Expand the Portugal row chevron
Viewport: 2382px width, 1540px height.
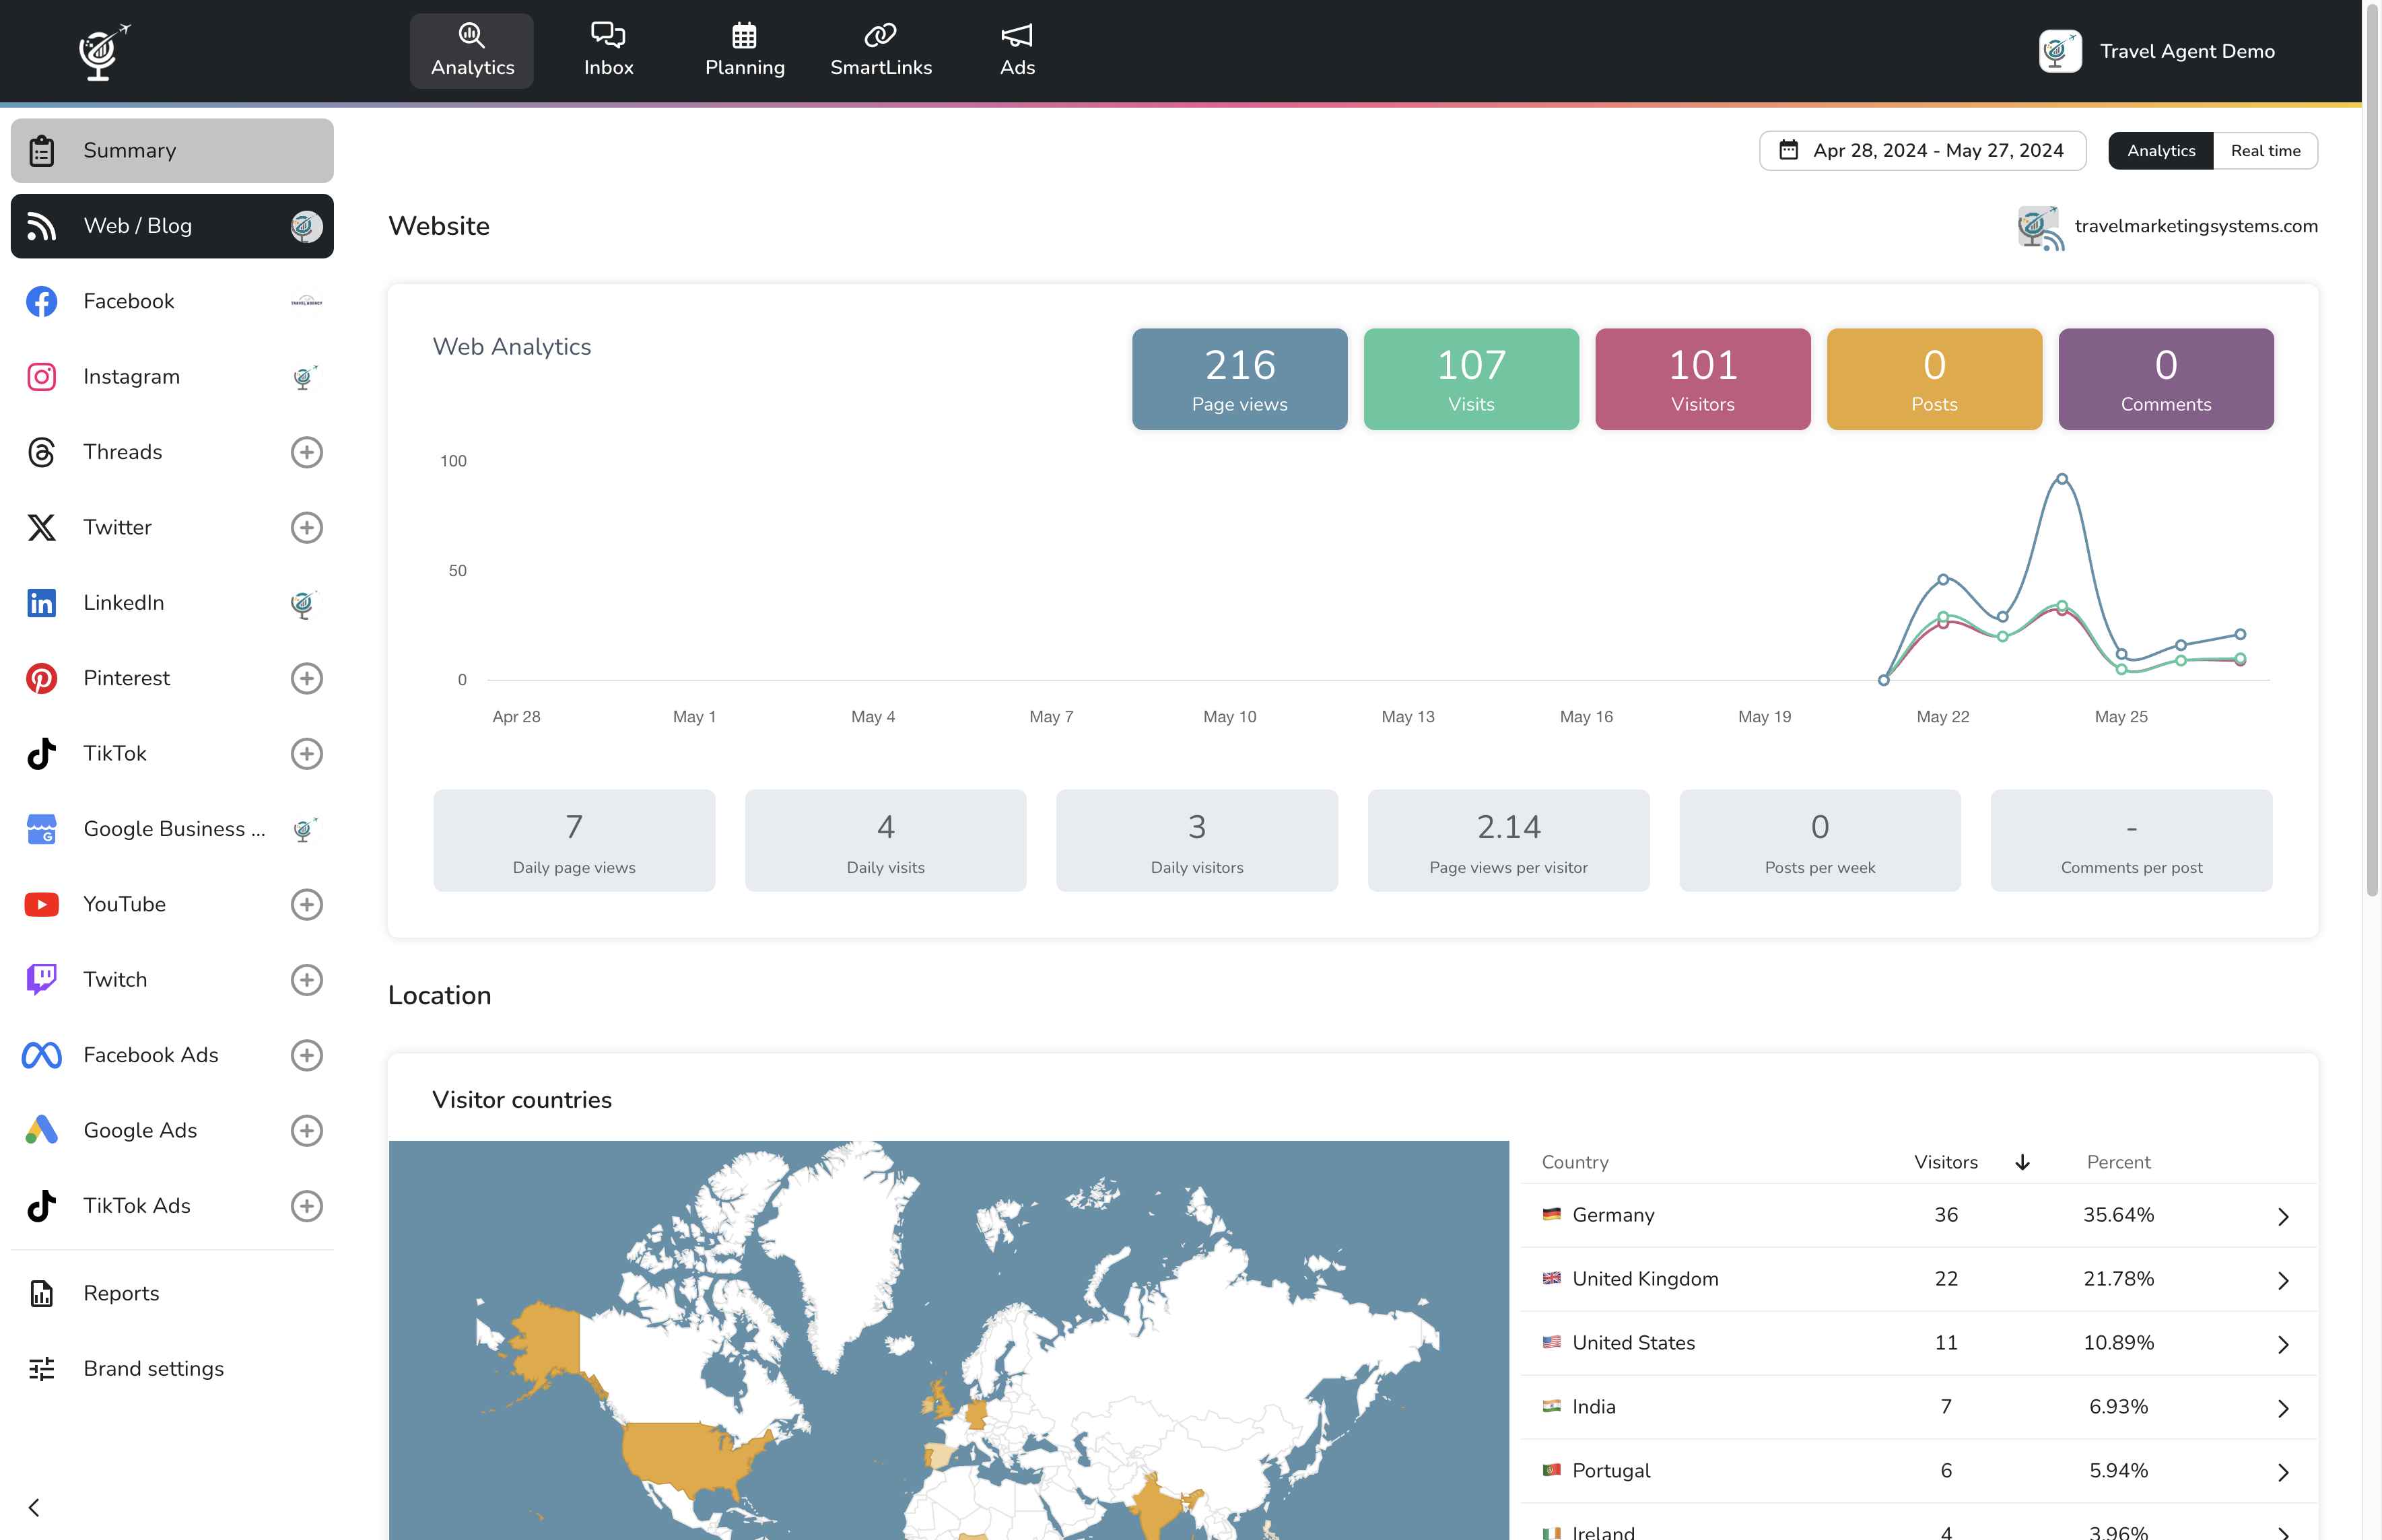tap(2283, 1472)
